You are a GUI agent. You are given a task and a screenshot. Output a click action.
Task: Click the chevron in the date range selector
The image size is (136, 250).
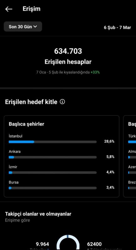coord(35,27)
